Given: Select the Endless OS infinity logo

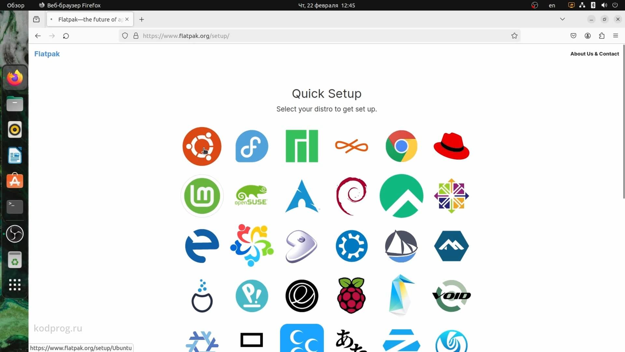Looking at the screenshot, I should click(352, 146).
